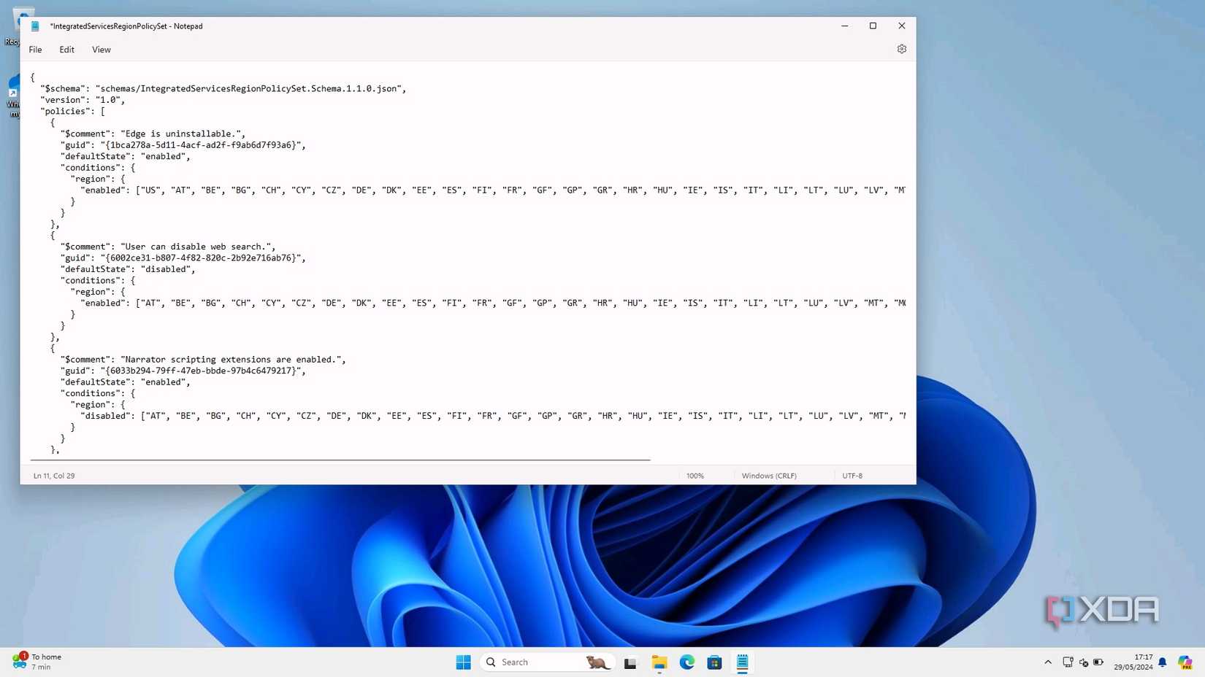Click the "Edge is uninstallable." comment line

[153, 134]
